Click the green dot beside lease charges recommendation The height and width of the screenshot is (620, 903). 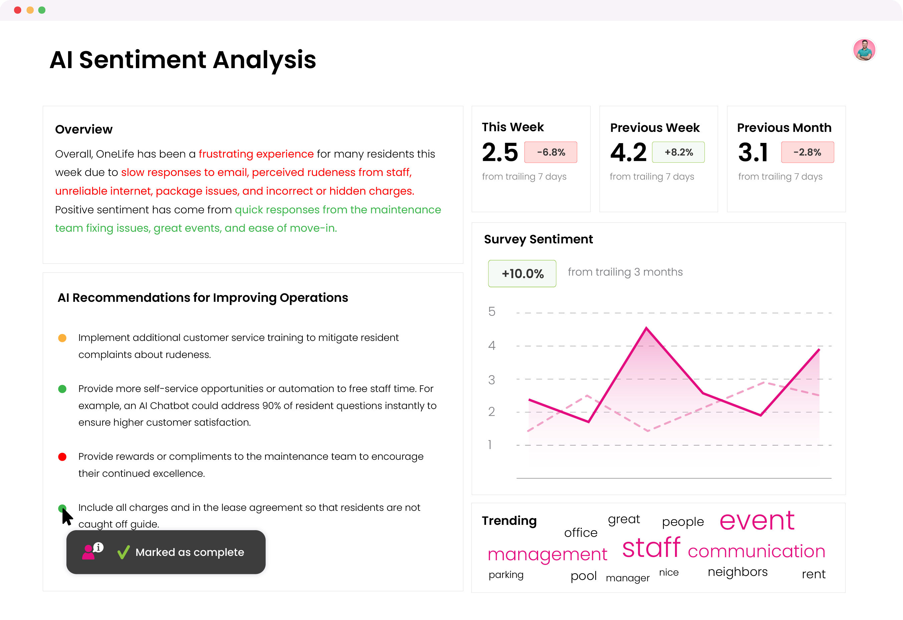[x=61, y=508]
